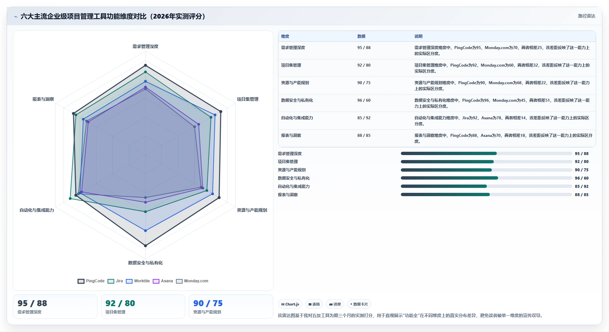Open the 92 / 80 项目集管理 stat card

click(143, 306)
